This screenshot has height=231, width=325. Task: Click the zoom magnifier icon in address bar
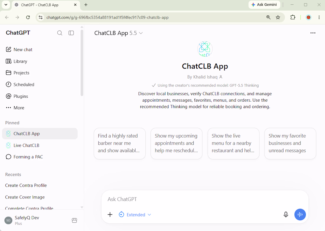(x=268, y=17)
